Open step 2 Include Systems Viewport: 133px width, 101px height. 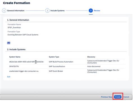(x=55, y=11)
